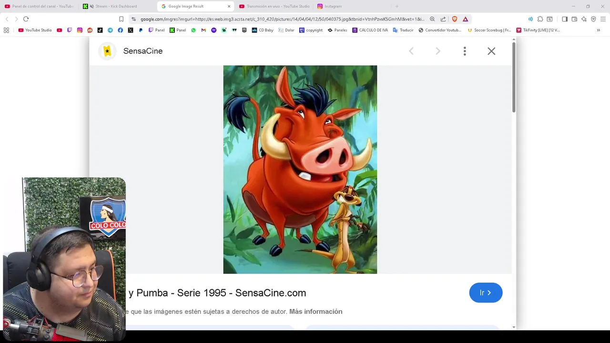The height and width of the screenshot is (343, 610).
Task: Click the media playing sound-waves toolbar icon
Action: point(530,19)
